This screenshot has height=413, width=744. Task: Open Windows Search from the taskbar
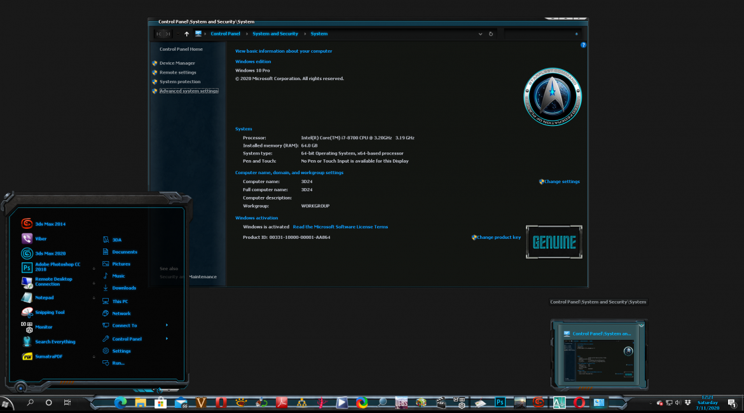[x=31, y=403]
